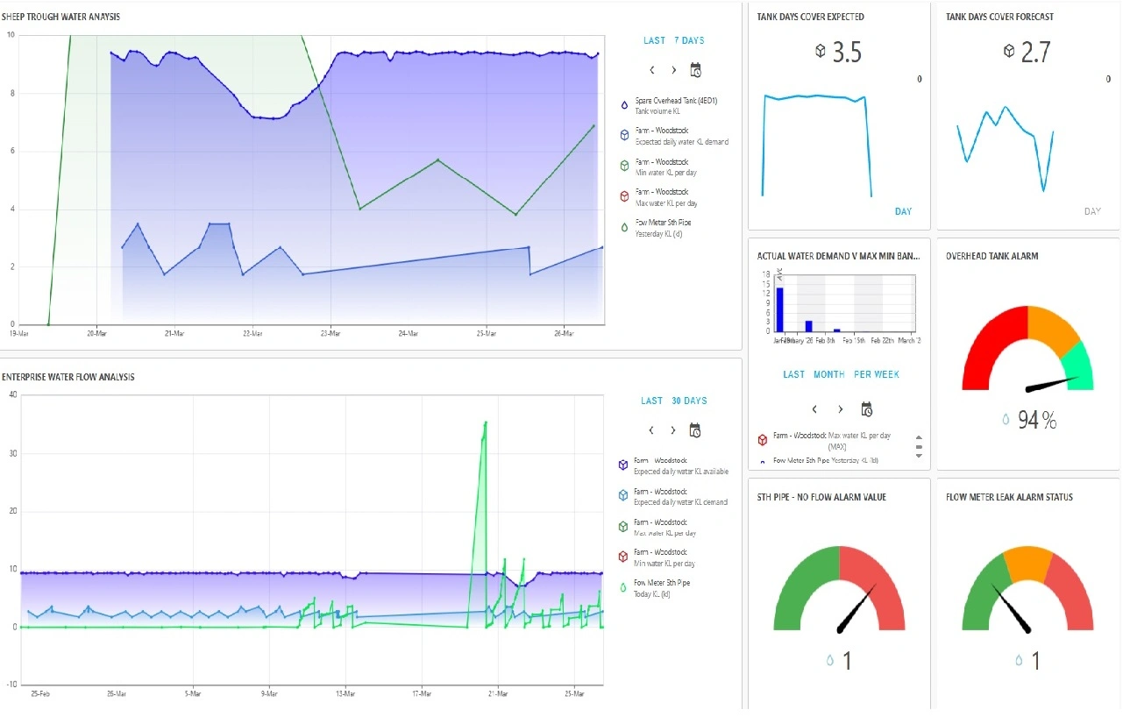
Task: Open date picker in Actual Water Demand panel
Action: pyautogui.click(x=866, y=409)
